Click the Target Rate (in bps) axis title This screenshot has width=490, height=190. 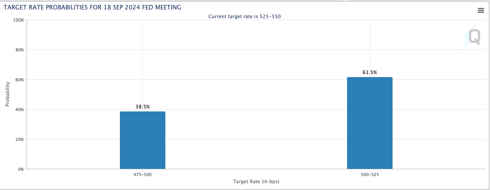click(x=256, y=182)
